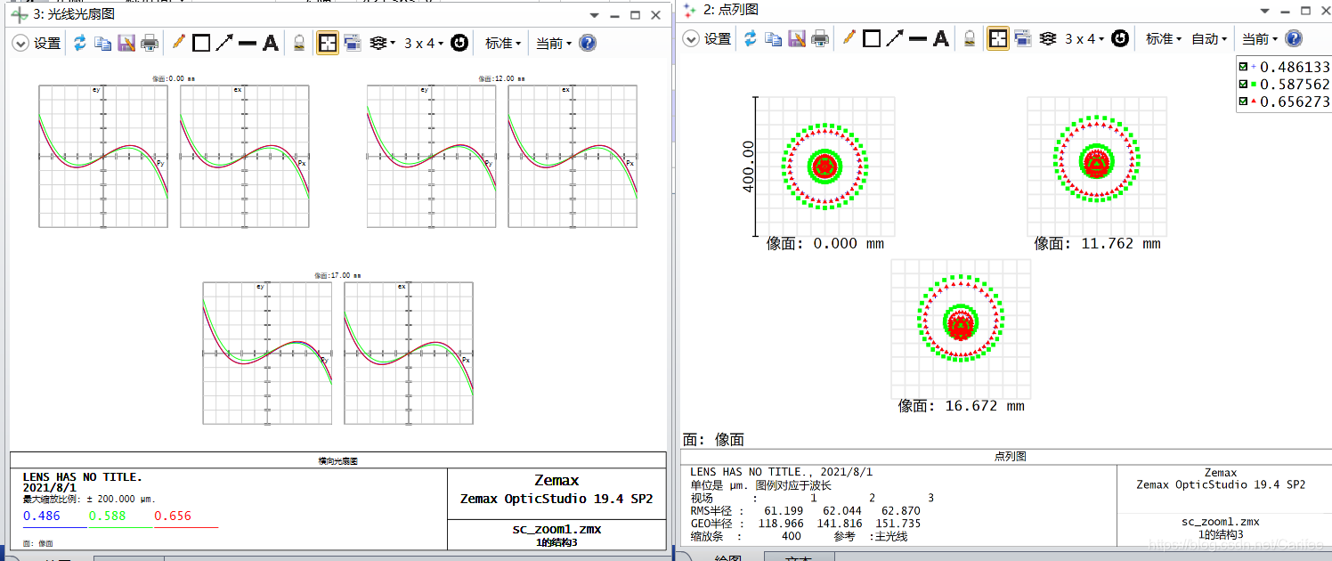Save spot diagram graphic to file
The width and height of the screenshot is (1332, 561).
pos(797,39)
